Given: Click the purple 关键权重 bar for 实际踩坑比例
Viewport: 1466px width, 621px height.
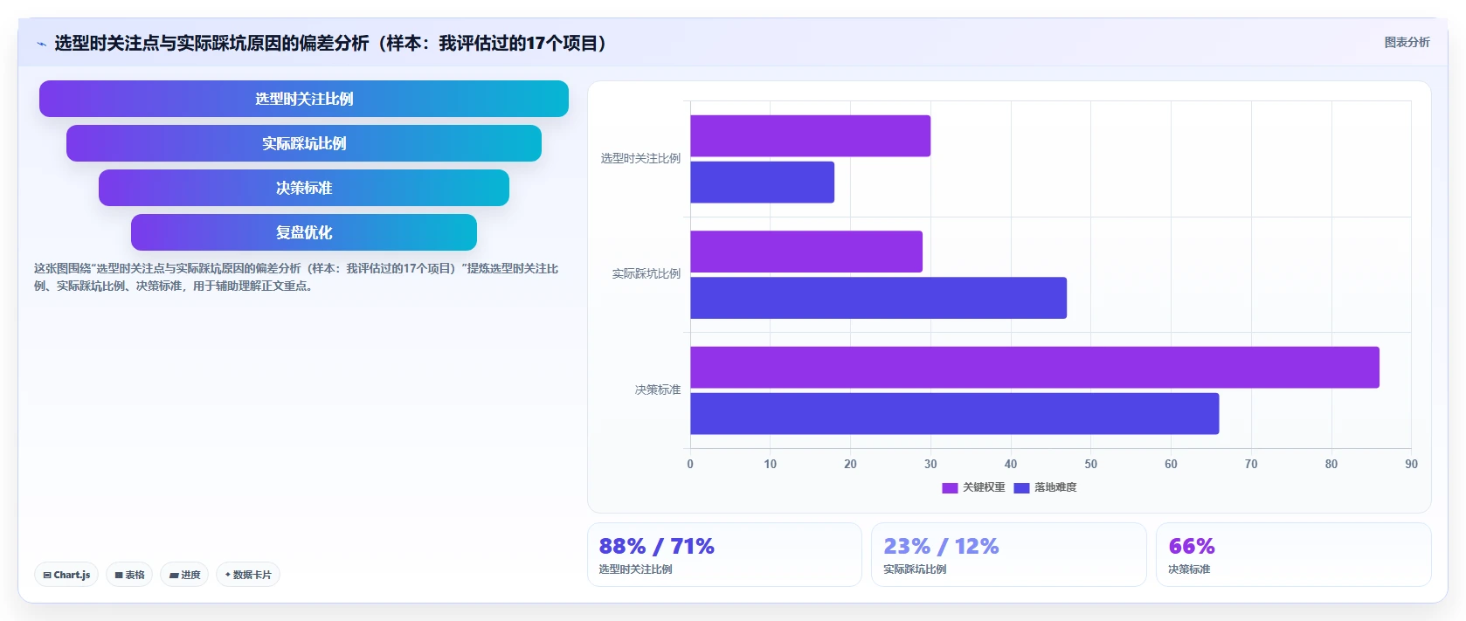Looking at the screenshot, I should 806,252.
